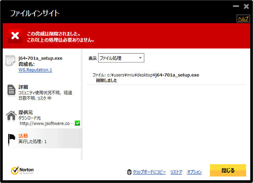Select the 活動 activity section

(43, 138)
